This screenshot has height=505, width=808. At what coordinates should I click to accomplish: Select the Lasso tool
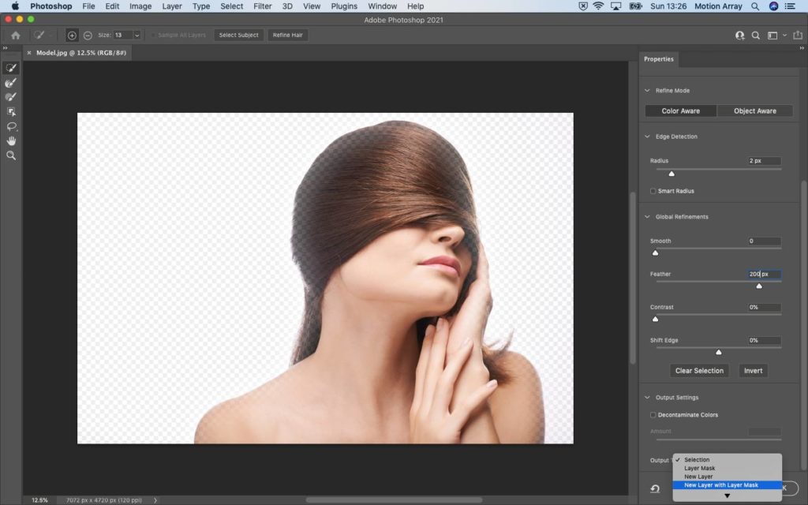coord(11,126)
